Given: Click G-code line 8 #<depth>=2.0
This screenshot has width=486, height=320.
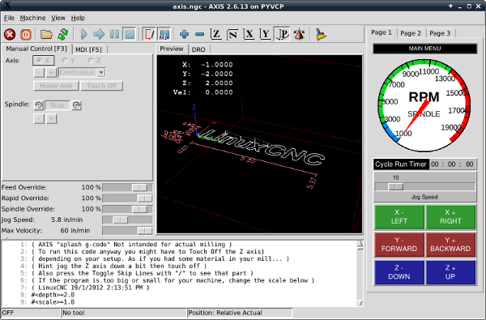Looking at the screenshot, I should (53, 295).
